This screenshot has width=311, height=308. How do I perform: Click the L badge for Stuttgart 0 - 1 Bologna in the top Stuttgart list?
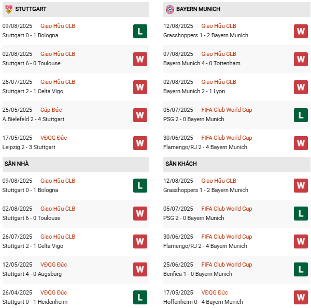click(140, 31)
